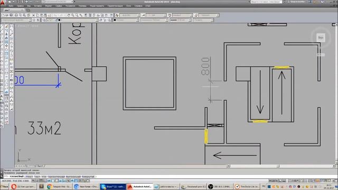Viewport: 338px width, 190px height.
Task: Open the Вставка menu
Action: coord(37,6)
